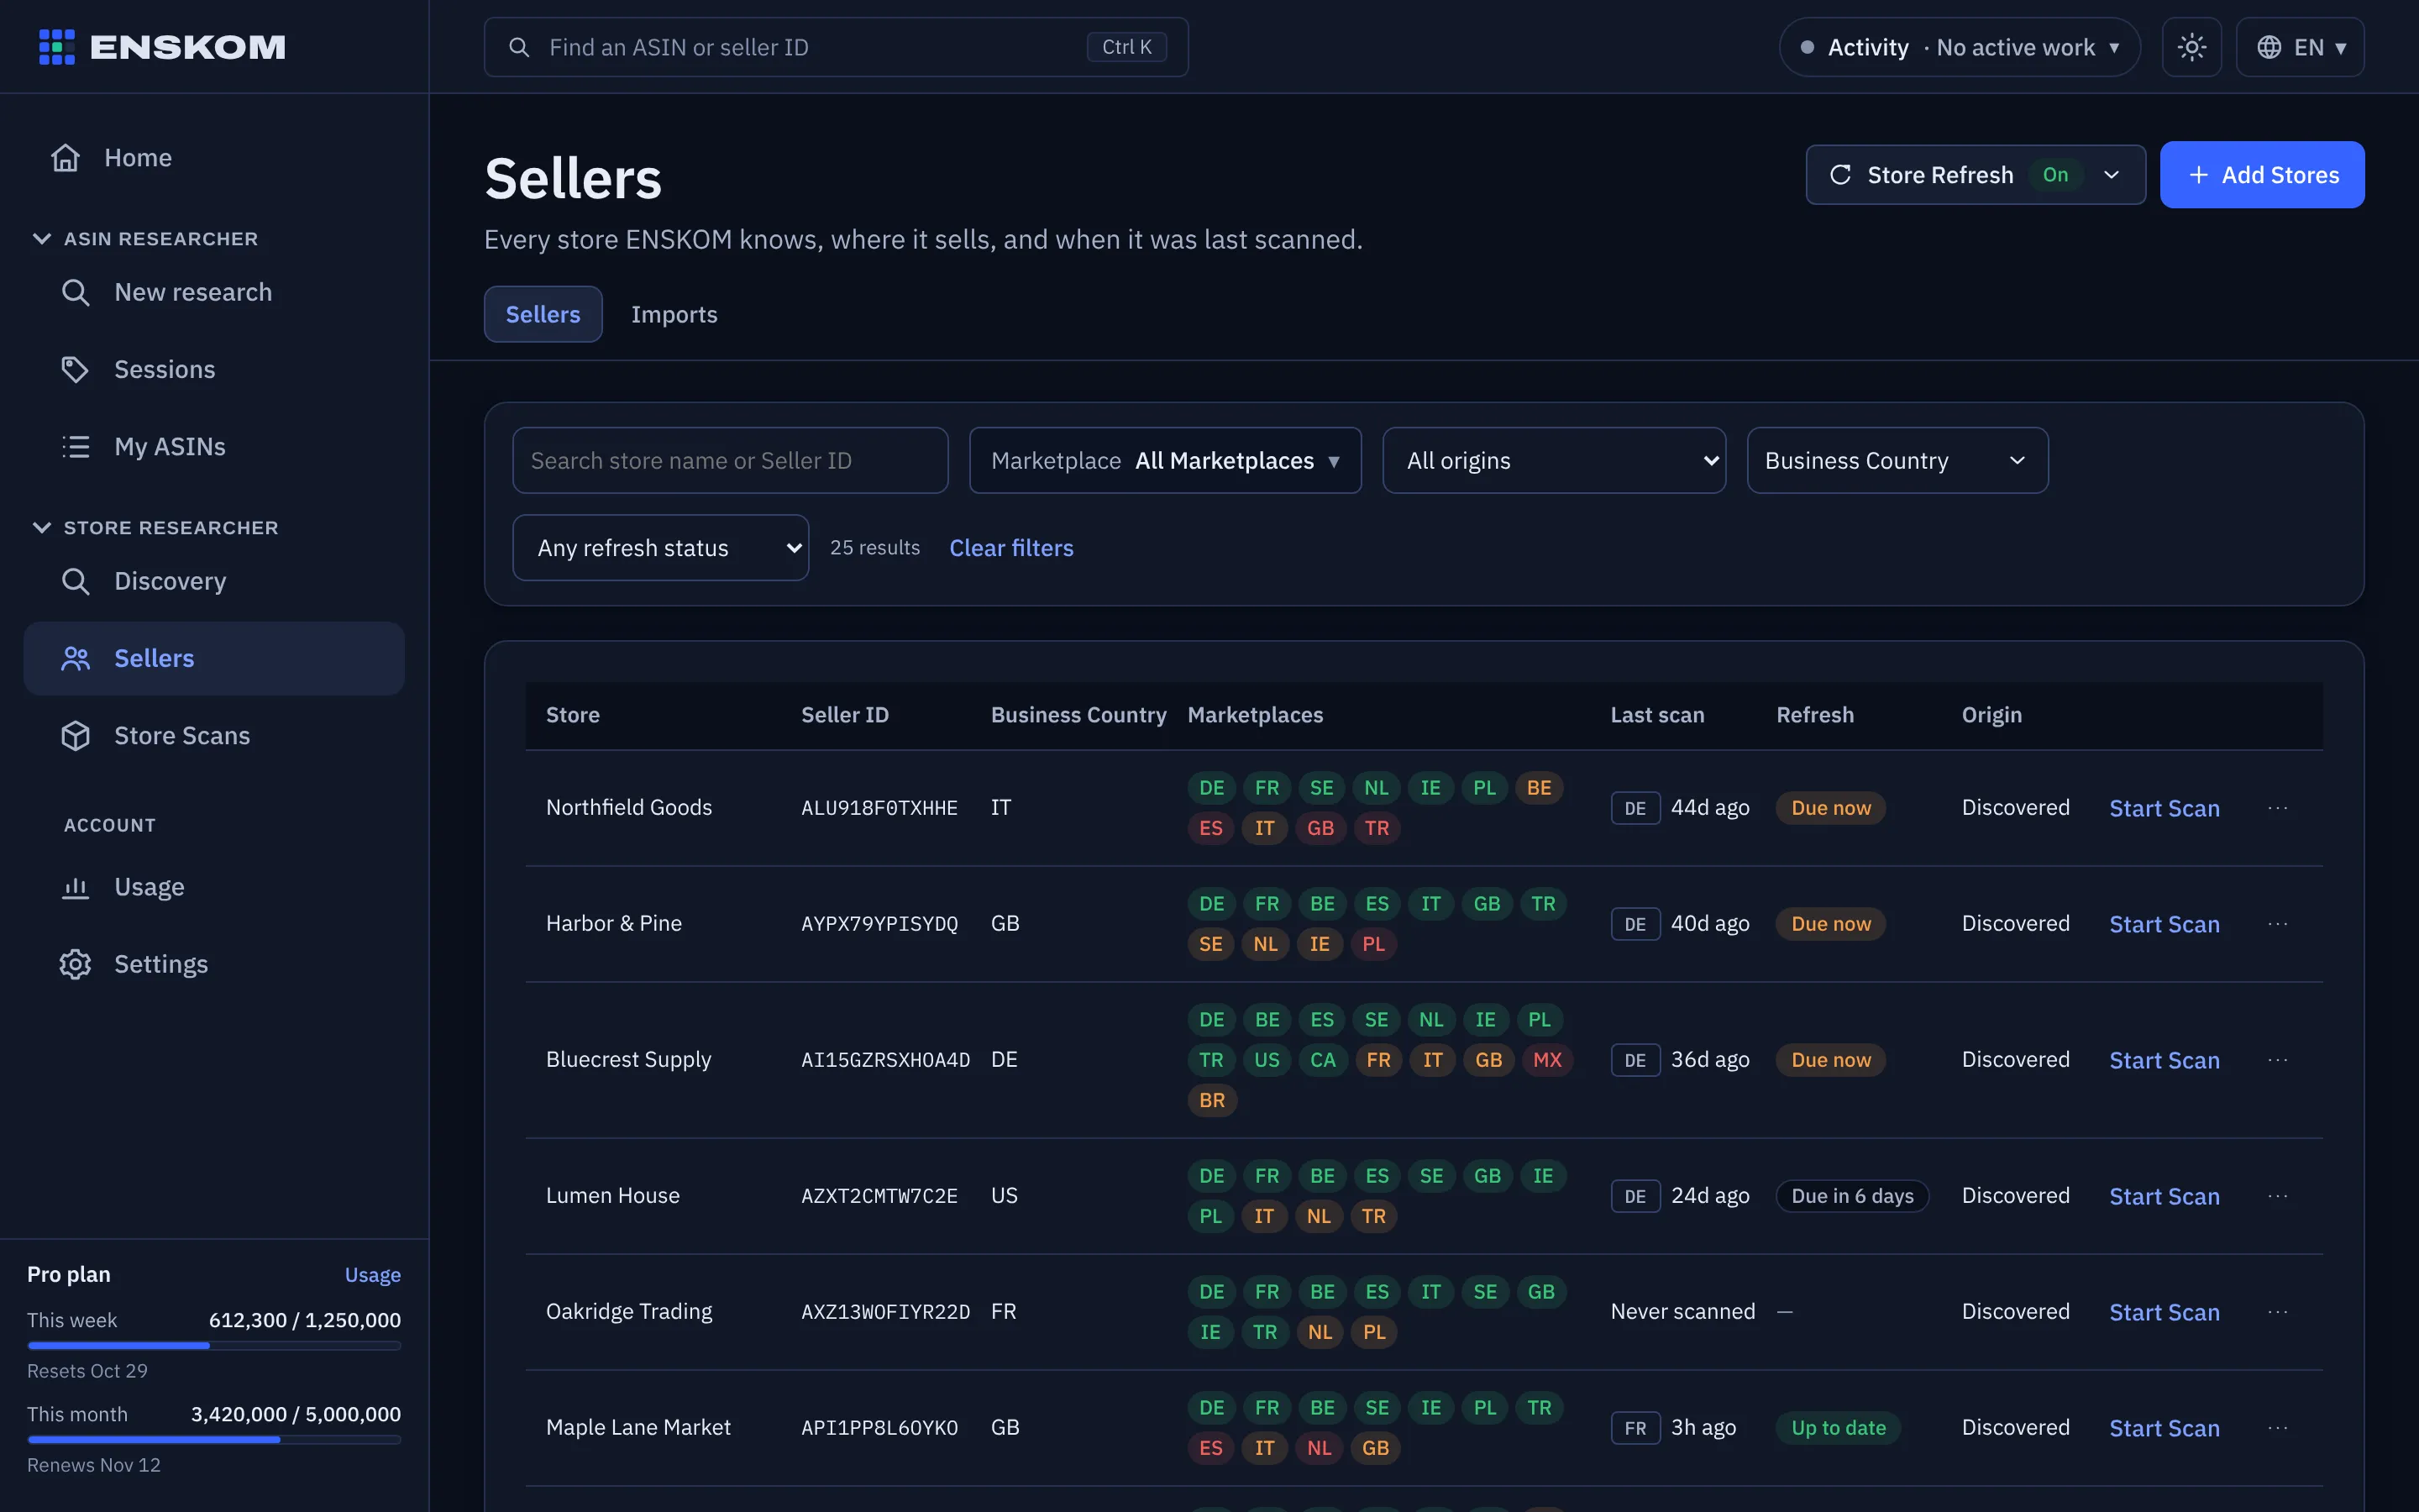
Task: Open more options for Maple Lane Market row
Action: pyautogui.click(x=2278, y=1428)
